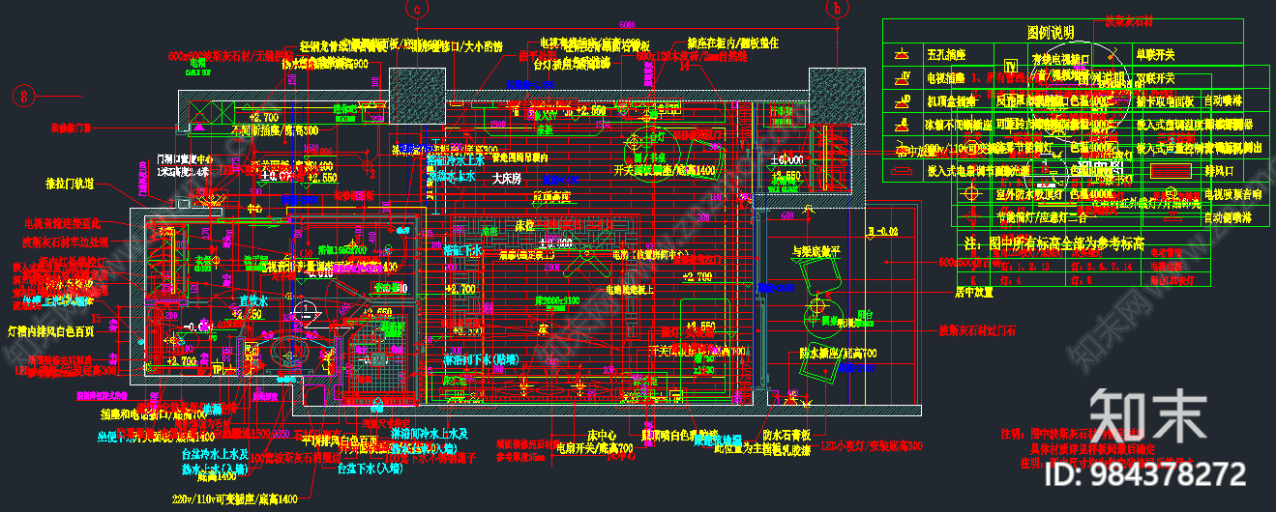The height and width of the screenshot is (512, 1276).
Task: Select the 电视音箱连接至此 annotation
Action: click(62, 223)
